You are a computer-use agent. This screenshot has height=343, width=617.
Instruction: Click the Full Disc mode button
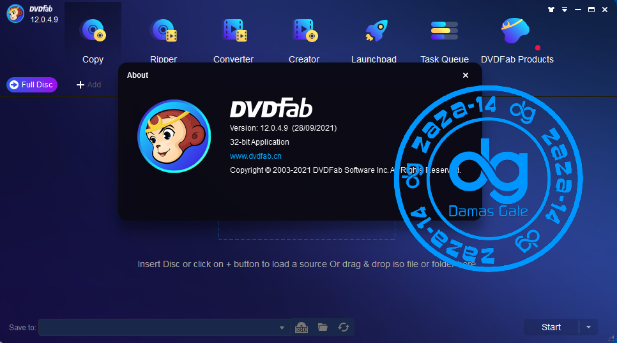(32, 85)
